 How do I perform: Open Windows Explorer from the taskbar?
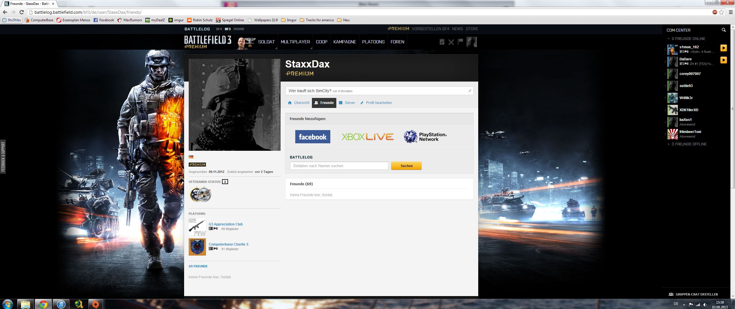coord(26,304)
